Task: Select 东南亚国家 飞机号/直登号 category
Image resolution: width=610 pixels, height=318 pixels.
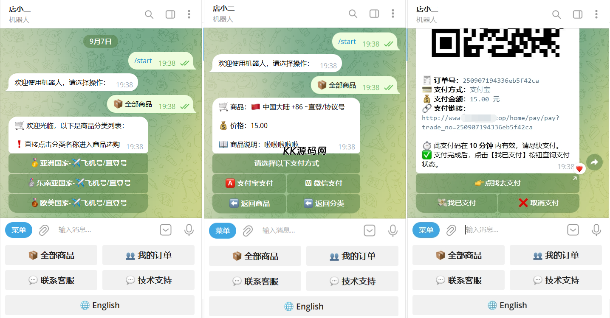Action: tap(78, 183)
